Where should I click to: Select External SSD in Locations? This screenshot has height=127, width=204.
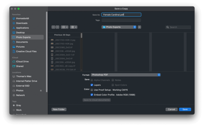click(23, 86)
